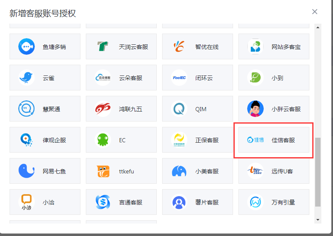Click the 网站多客宝 logo icon
Viewport: 333px width, 236px height.
[255, 46]
